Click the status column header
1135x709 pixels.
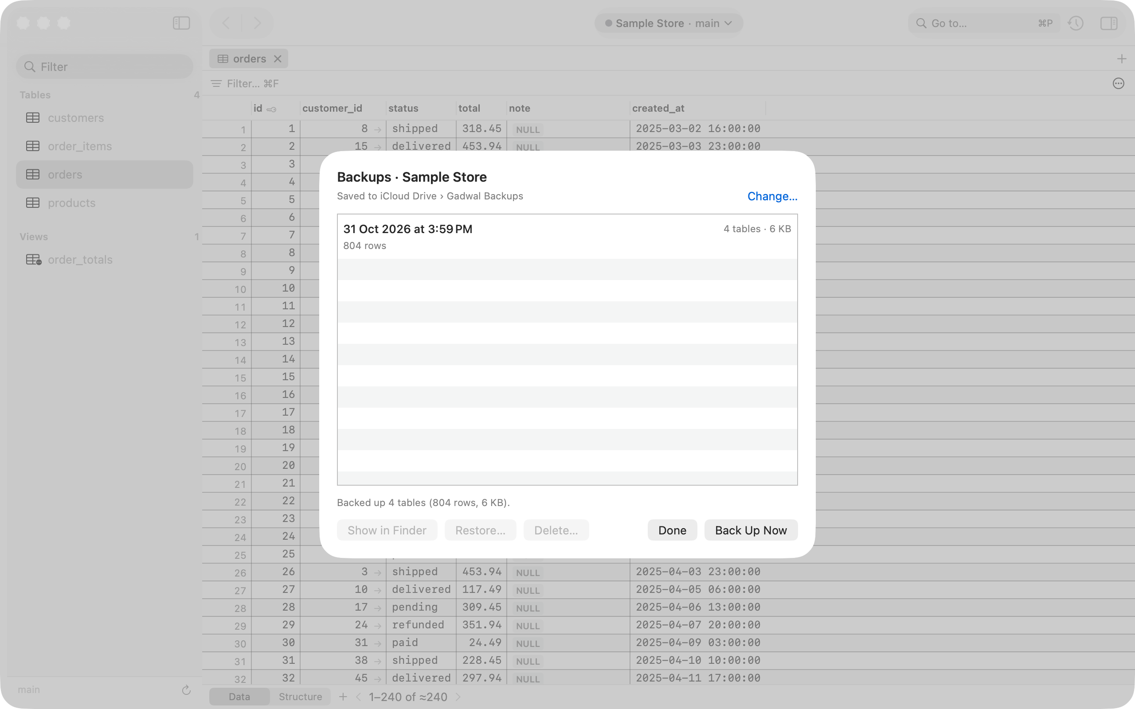[x=421, y=108]
